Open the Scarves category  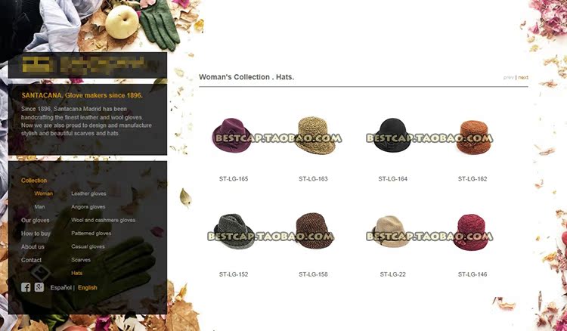[81, 260]
